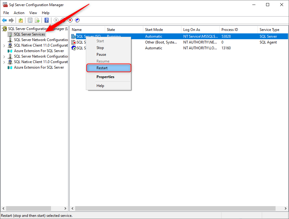Viewport: 289px width, 219px height.
Task: Click the Export List toolbar icon
Action: click(x=37, y=20)
